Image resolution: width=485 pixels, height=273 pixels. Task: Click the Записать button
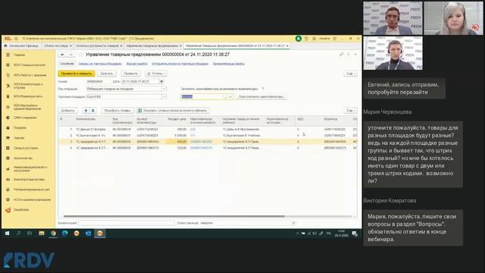pos(106,74)
